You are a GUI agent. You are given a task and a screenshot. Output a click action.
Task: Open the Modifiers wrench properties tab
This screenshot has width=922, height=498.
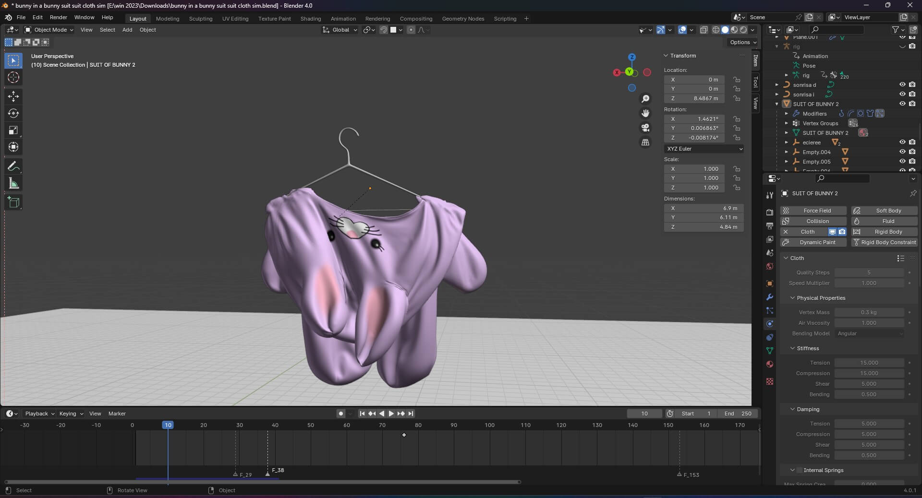point(770,297)
